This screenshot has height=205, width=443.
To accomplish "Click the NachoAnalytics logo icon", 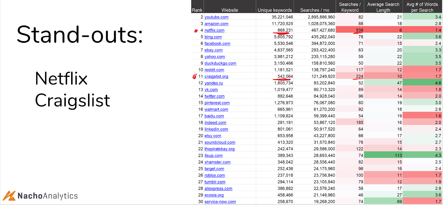I will click(x=9, y=196).
